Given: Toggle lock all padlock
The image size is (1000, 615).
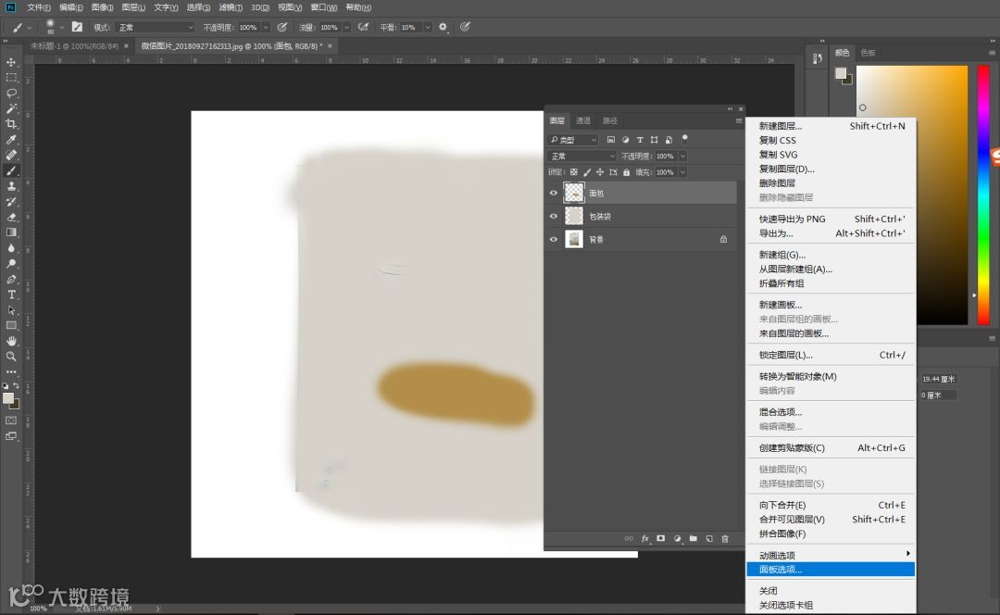Looking at the screenshot, I should [x=626, y=172].
